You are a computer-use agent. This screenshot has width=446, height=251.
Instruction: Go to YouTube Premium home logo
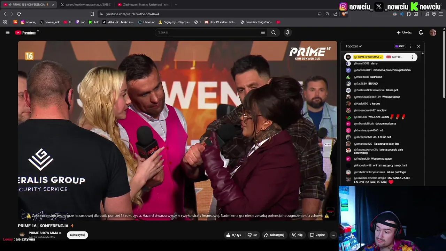26,32
